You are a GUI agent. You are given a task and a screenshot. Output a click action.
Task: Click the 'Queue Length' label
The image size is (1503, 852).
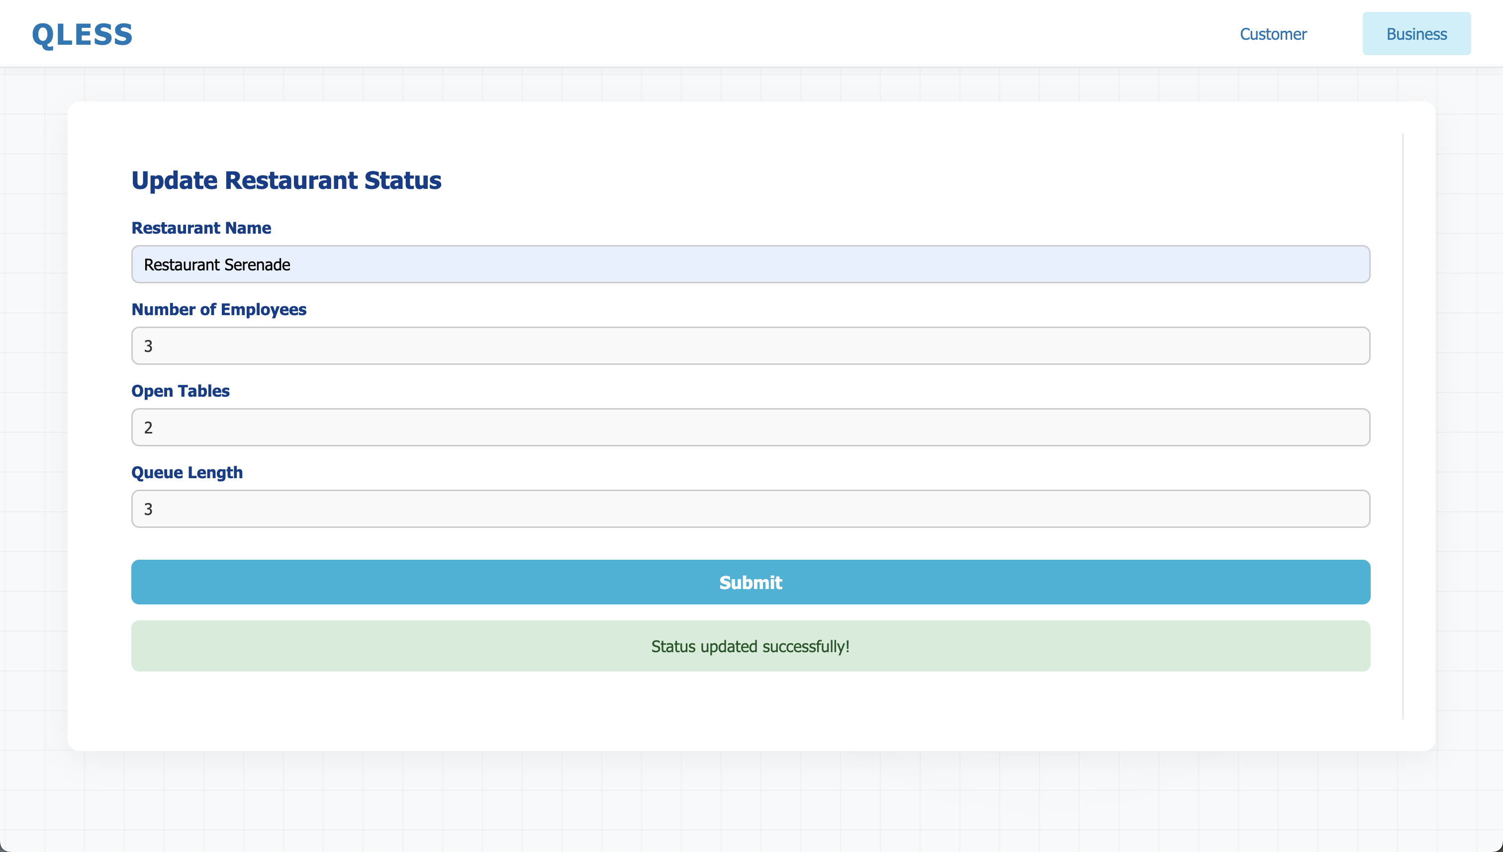187,472
